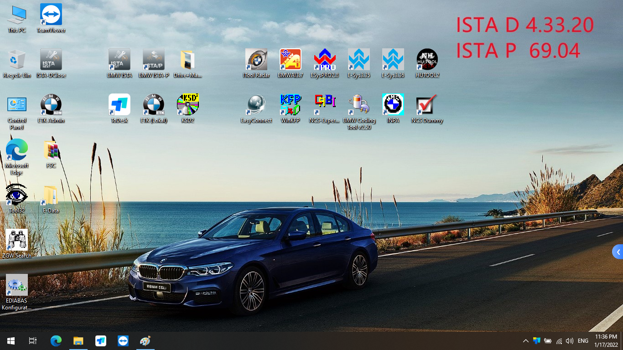Open the clock and calendar flyout
The image size is (623, 350).
606,340
